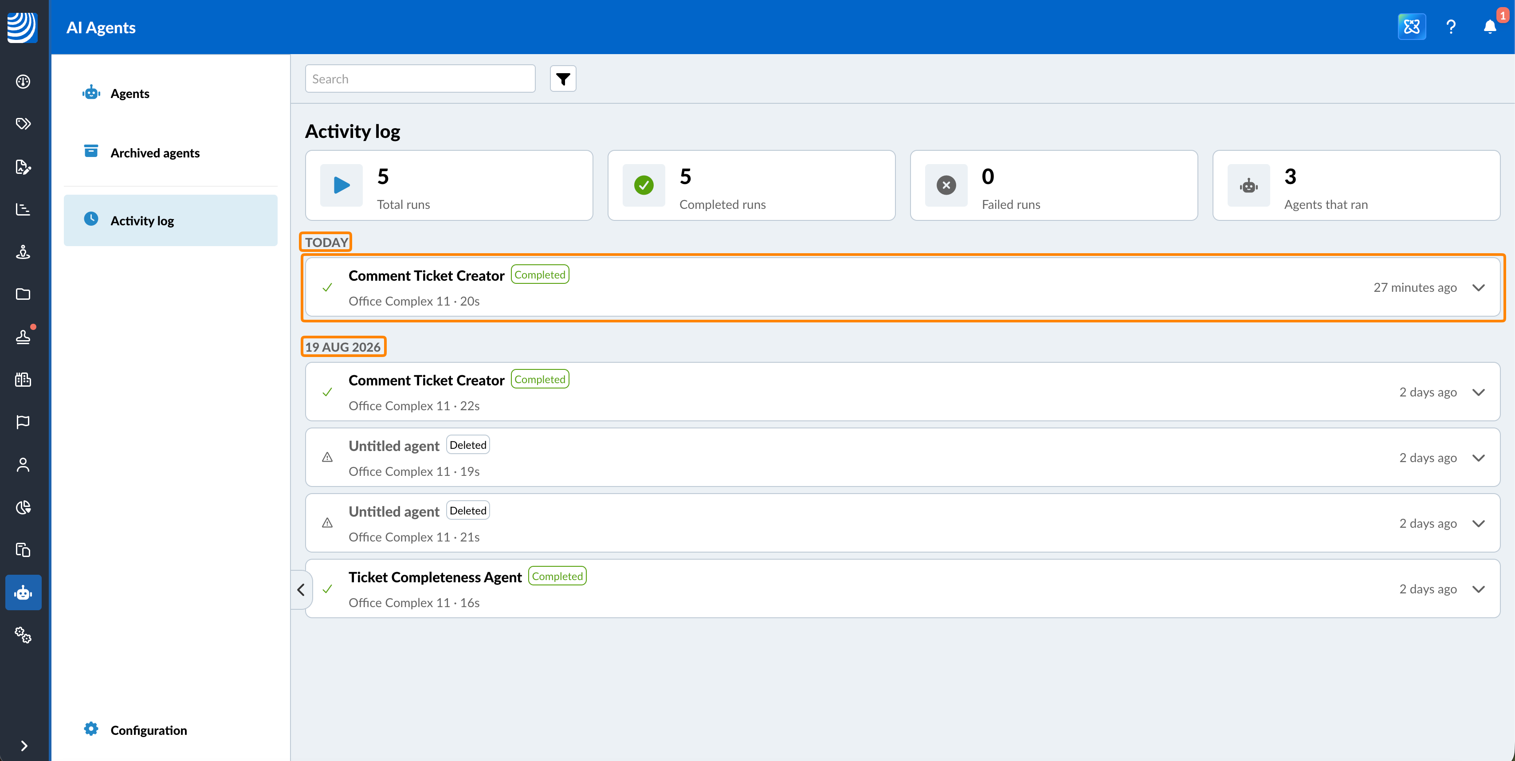Expand the Untitled agent run lasting 21s

coord(1478,523)
